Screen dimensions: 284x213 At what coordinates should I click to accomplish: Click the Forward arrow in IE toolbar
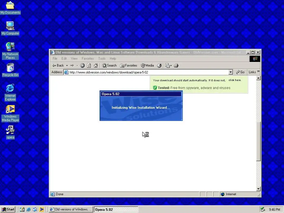pos(72,65)
